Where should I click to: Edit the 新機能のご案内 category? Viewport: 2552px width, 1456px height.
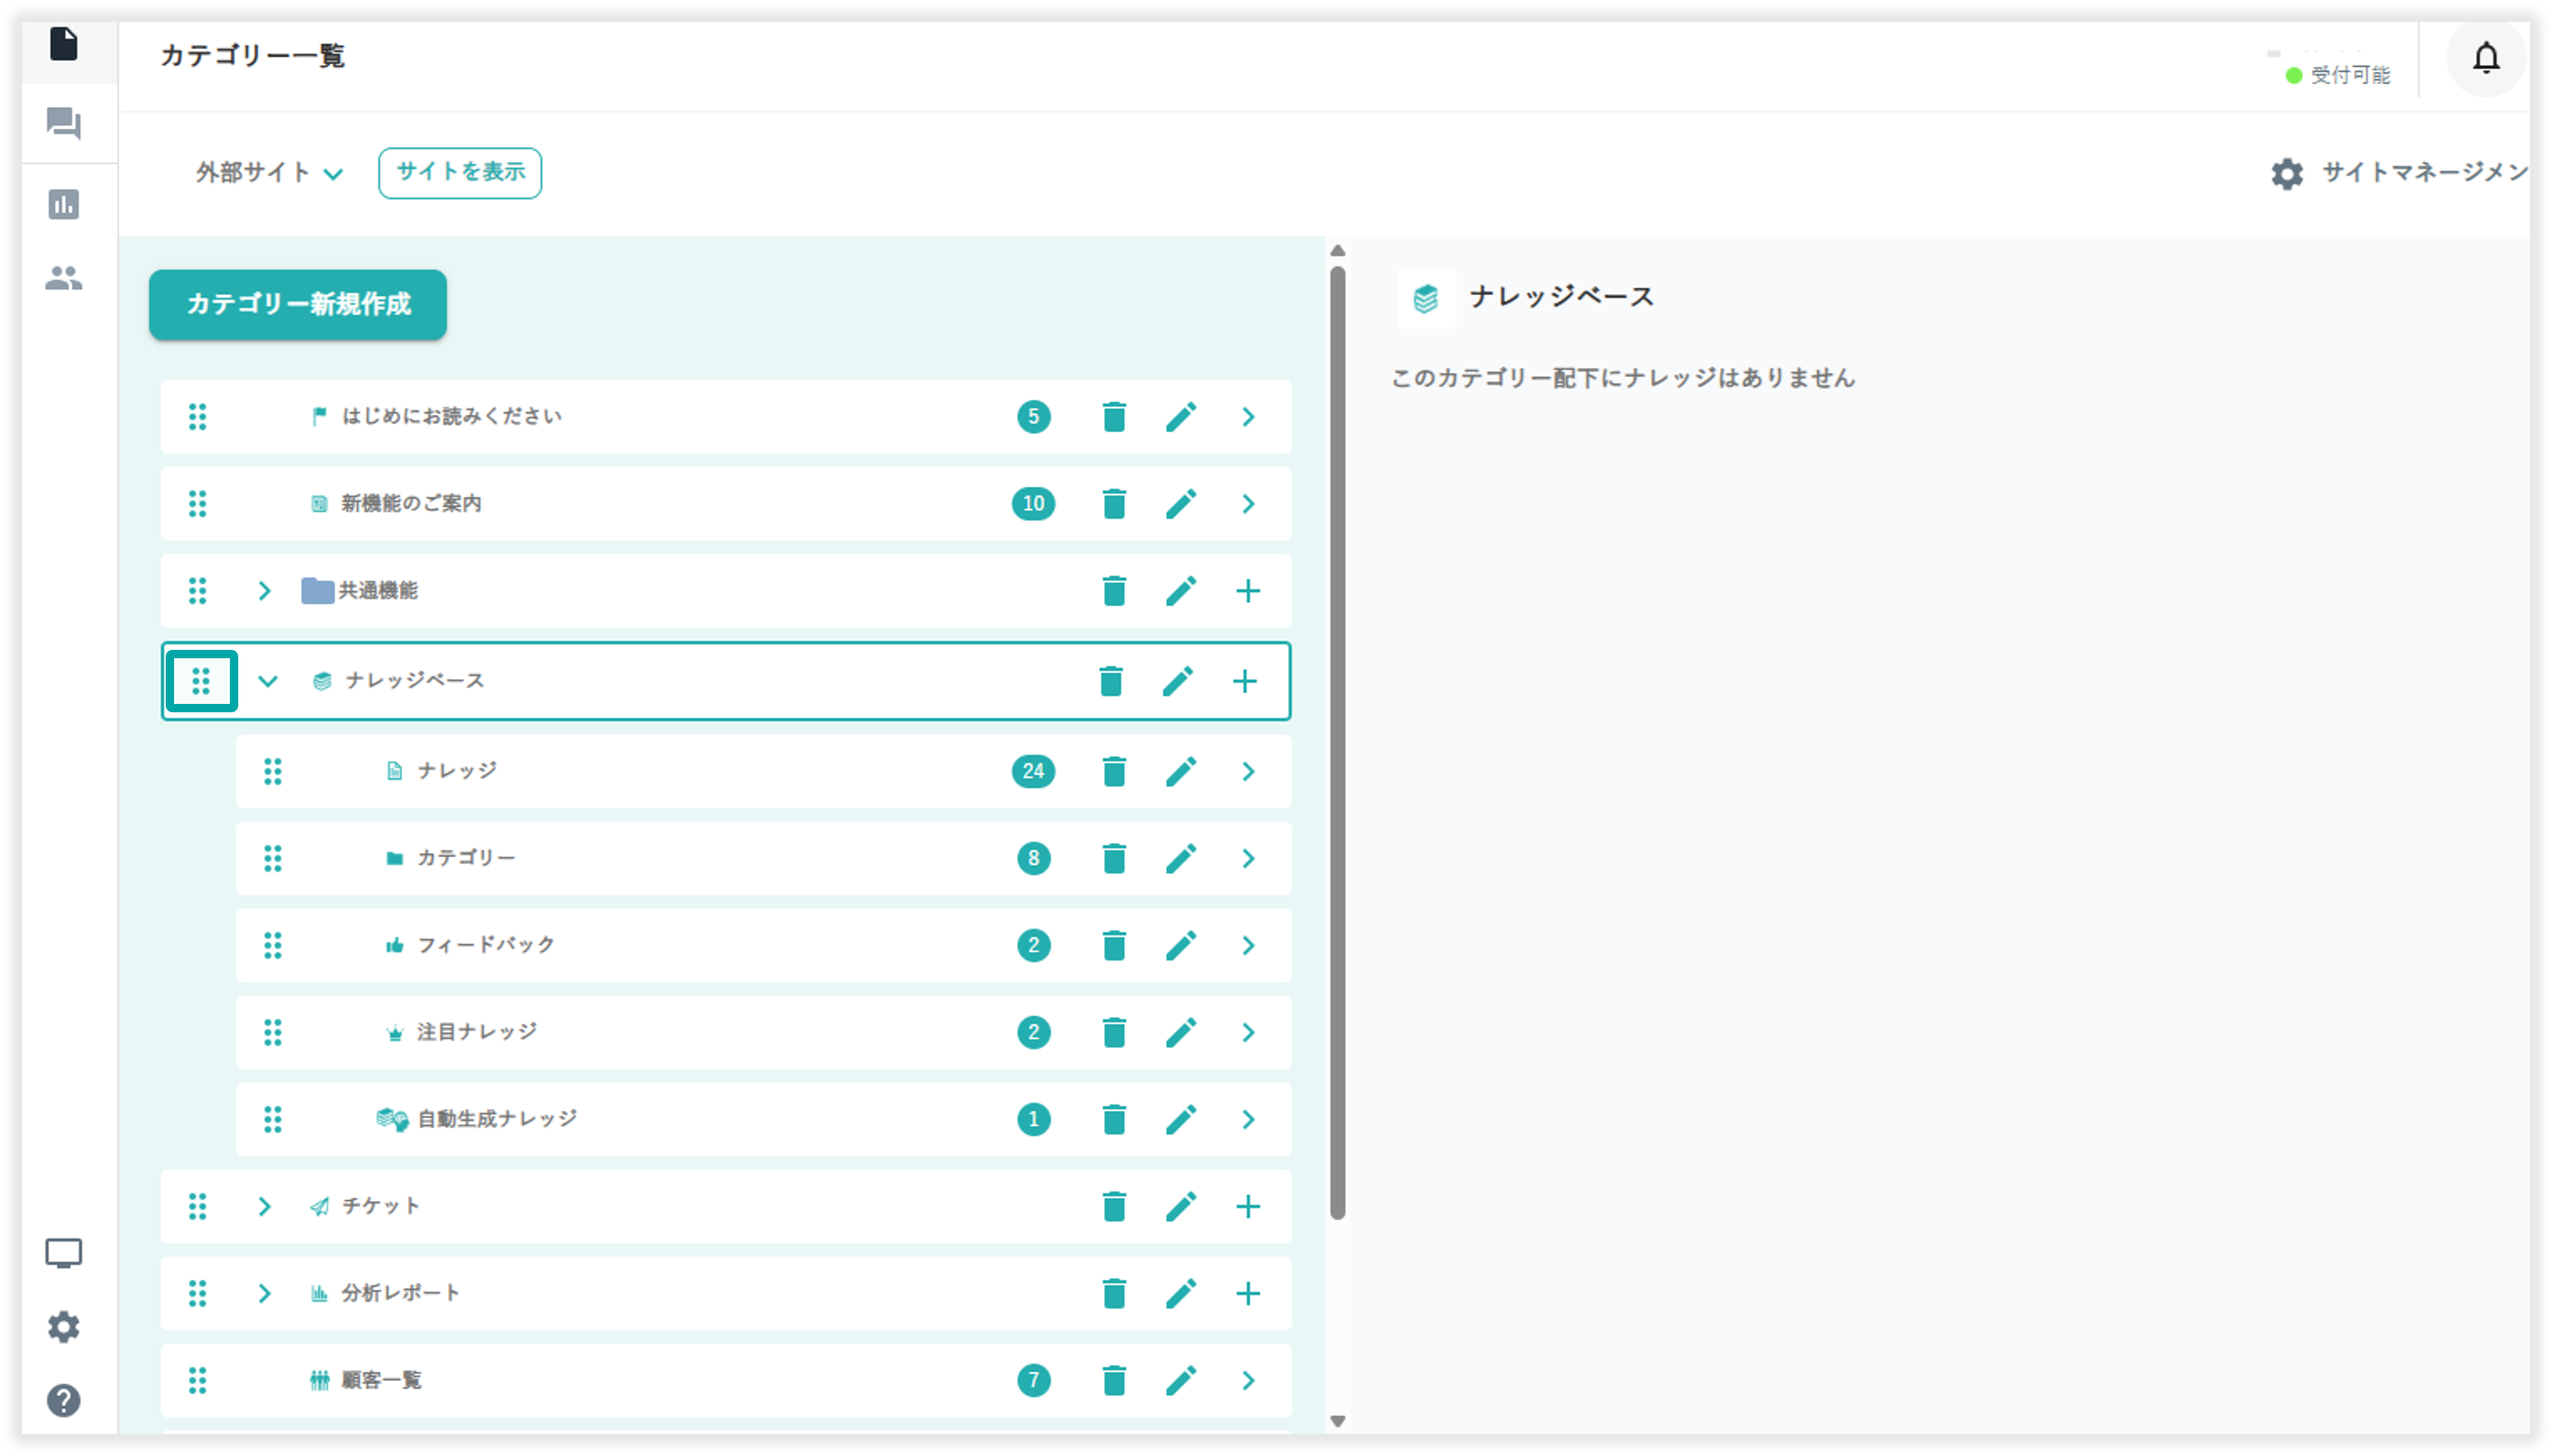click(x=1181, y=504)
